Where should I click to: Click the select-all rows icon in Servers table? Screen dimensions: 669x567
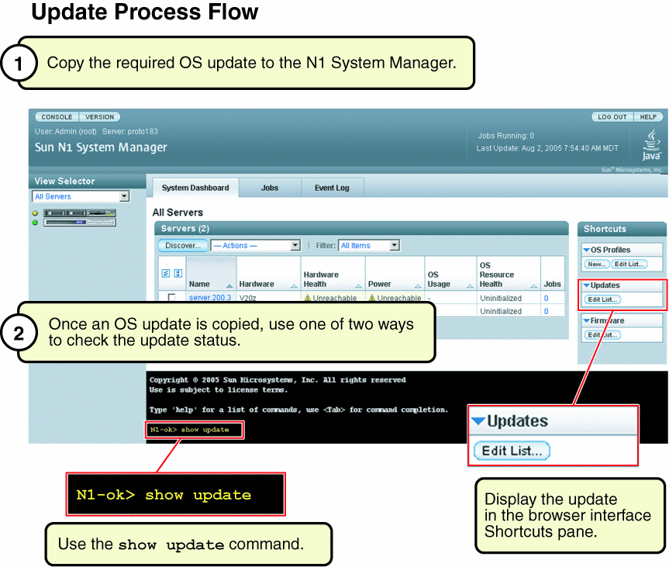click(166, 273)
